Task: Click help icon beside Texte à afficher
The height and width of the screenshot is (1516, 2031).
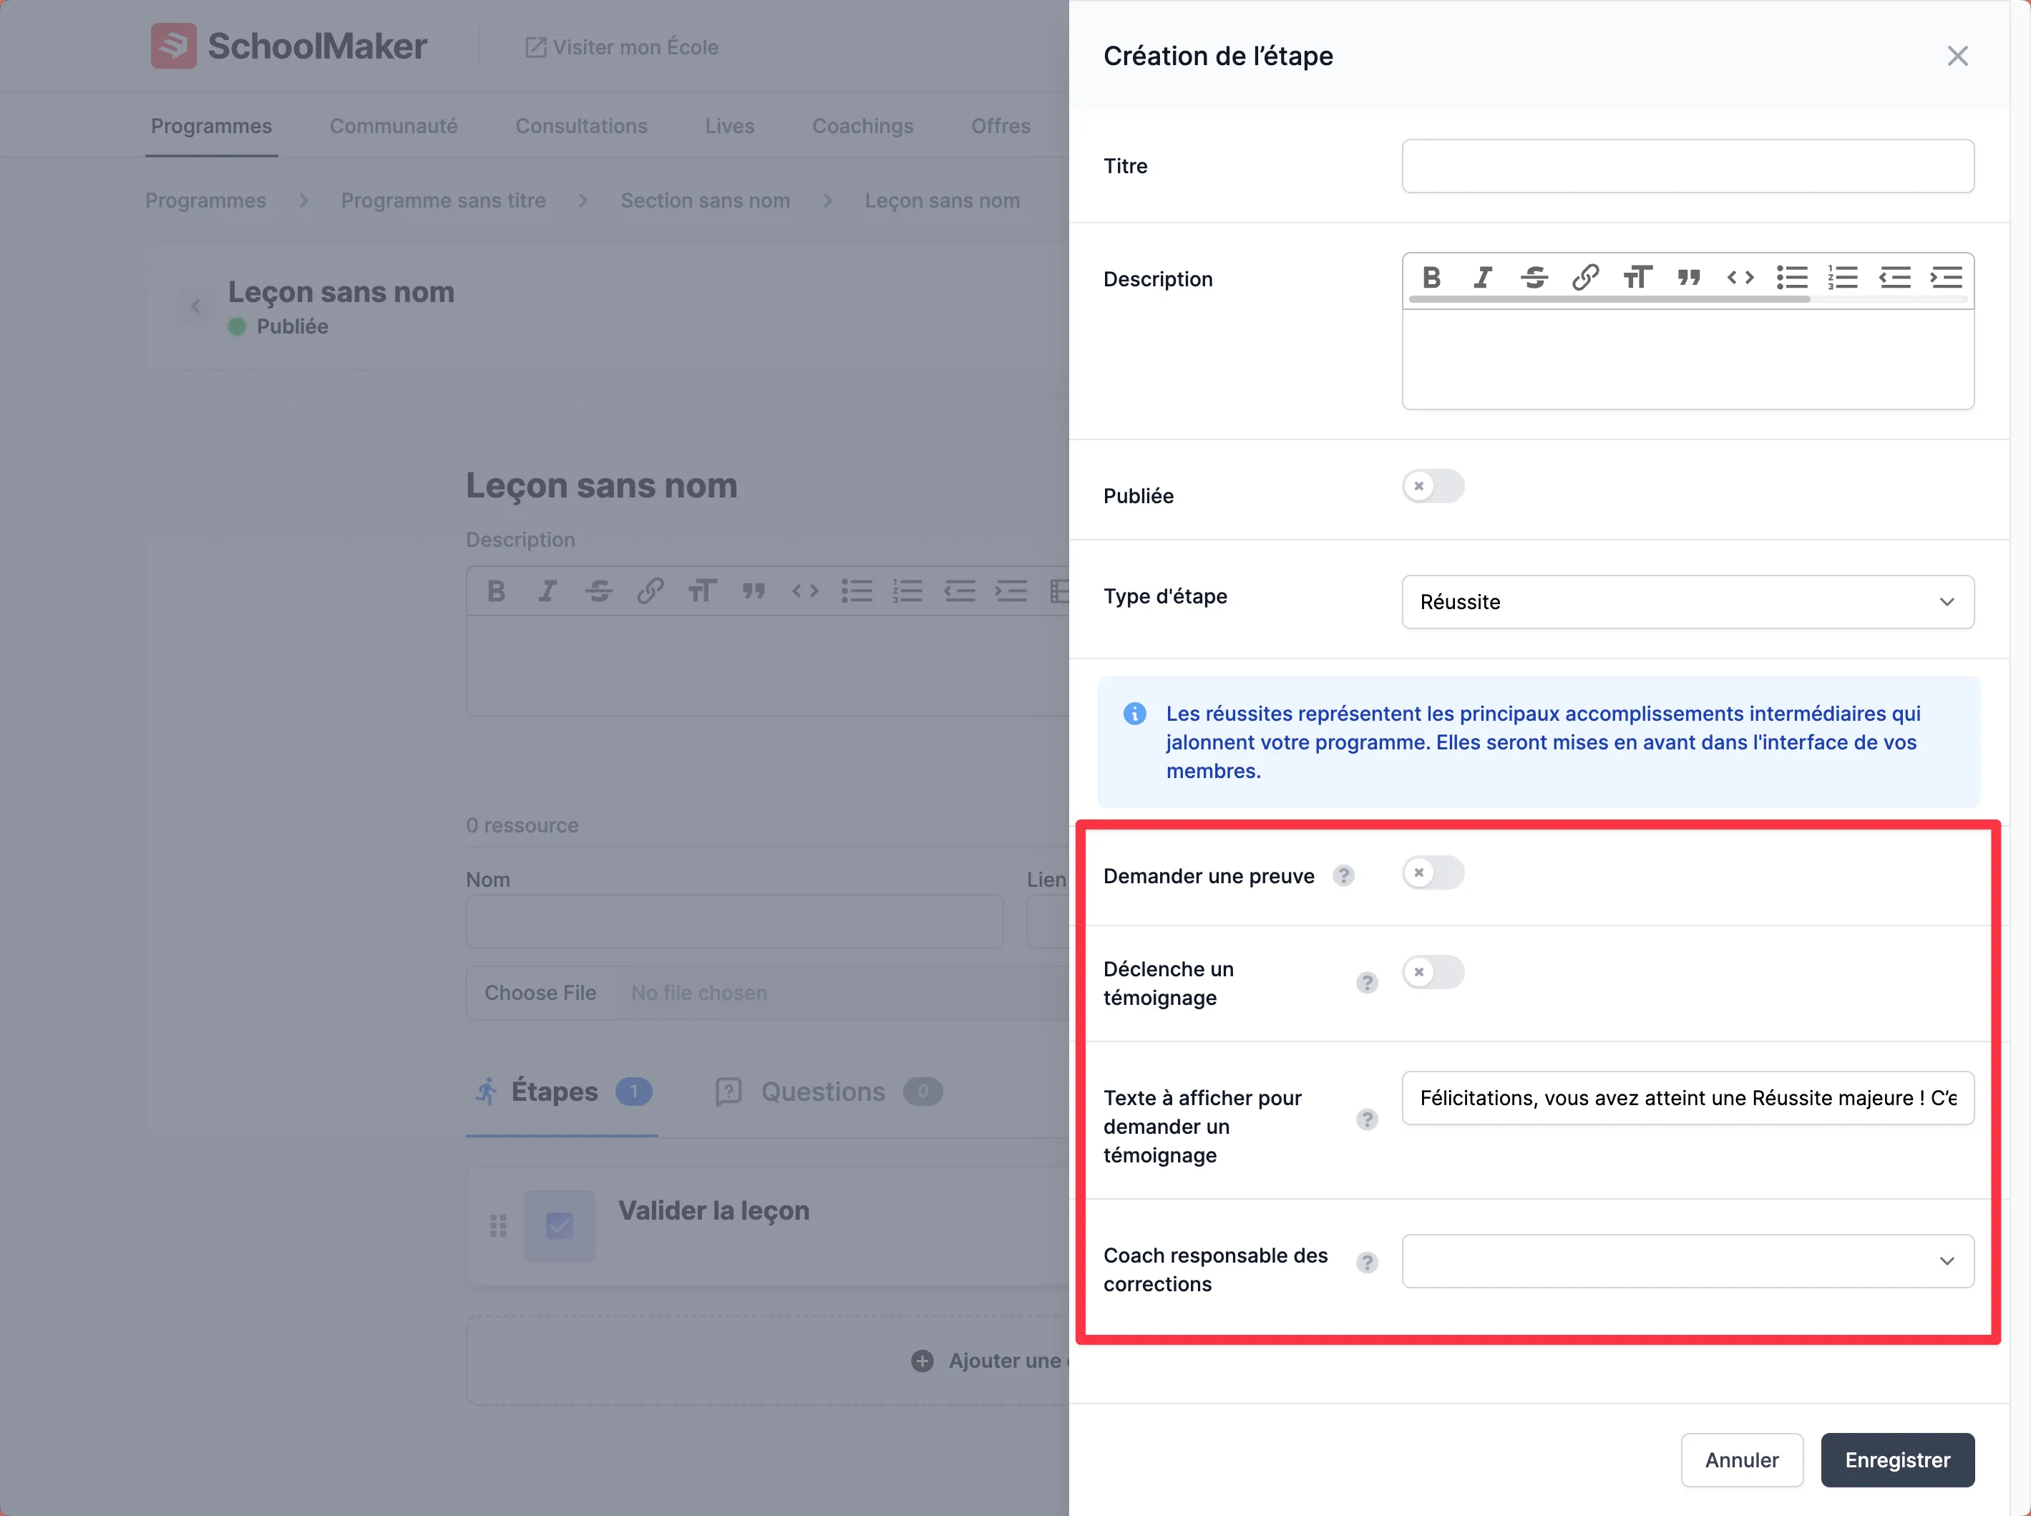Action: pos(1367,1119)
